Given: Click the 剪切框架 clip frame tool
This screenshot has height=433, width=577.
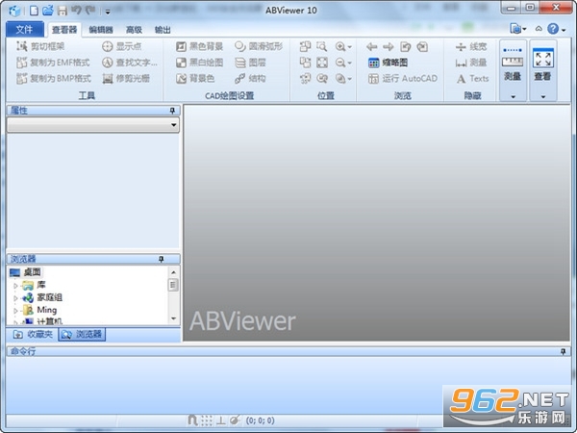Looking at the screenshot, I should coord(40,46).
